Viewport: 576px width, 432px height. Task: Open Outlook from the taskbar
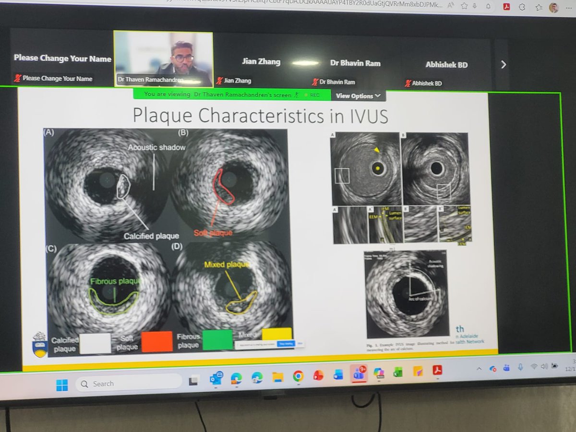pos(216,379)
